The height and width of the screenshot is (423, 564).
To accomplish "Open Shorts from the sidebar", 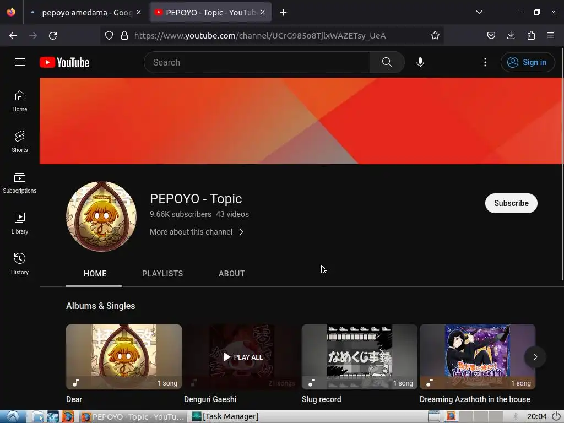I will [20, 142].
